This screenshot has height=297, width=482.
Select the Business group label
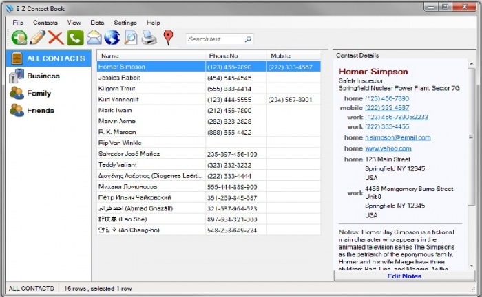point(43,76)
